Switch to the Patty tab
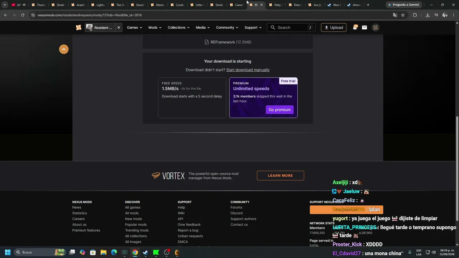 click(276, 5)
